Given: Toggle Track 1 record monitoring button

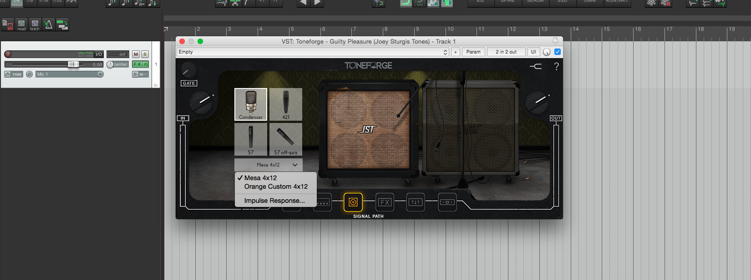Looking at the screenshot, I should 135,74.
